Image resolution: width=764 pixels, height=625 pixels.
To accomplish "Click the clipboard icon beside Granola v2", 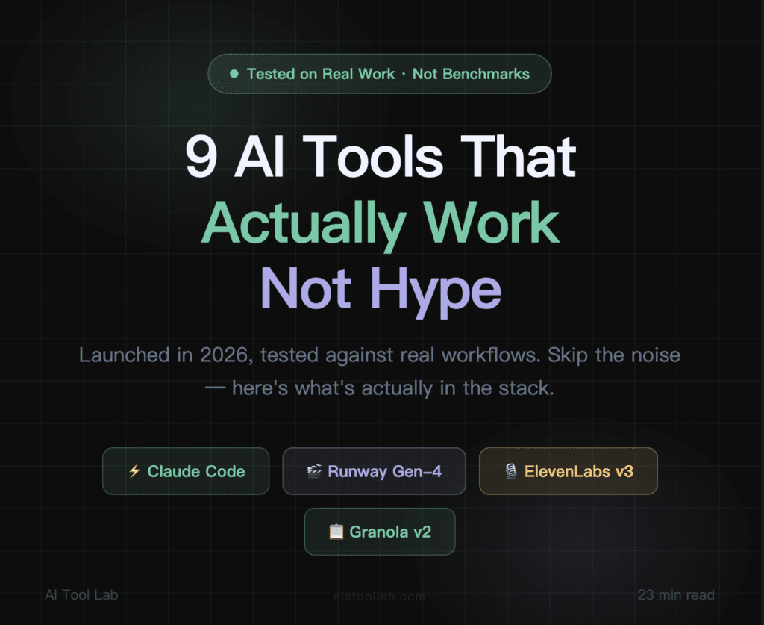I will tap(336, 532).
